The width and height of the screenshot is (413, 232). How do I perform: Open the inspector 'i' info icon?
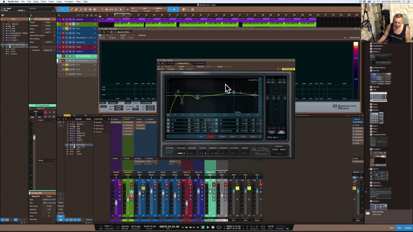point(31,15)
